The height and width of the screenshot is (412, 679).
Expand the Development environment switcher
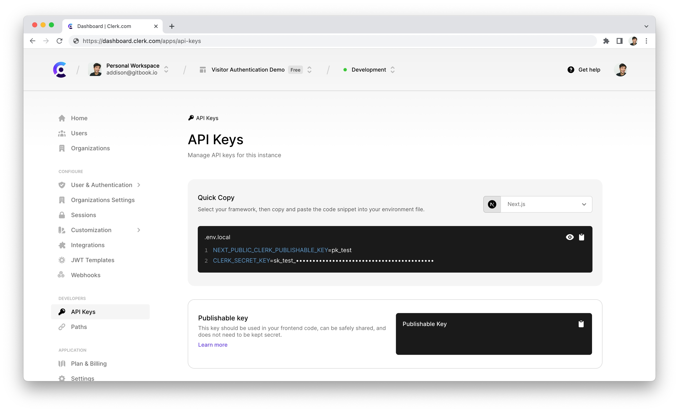[x=369, y=70]
